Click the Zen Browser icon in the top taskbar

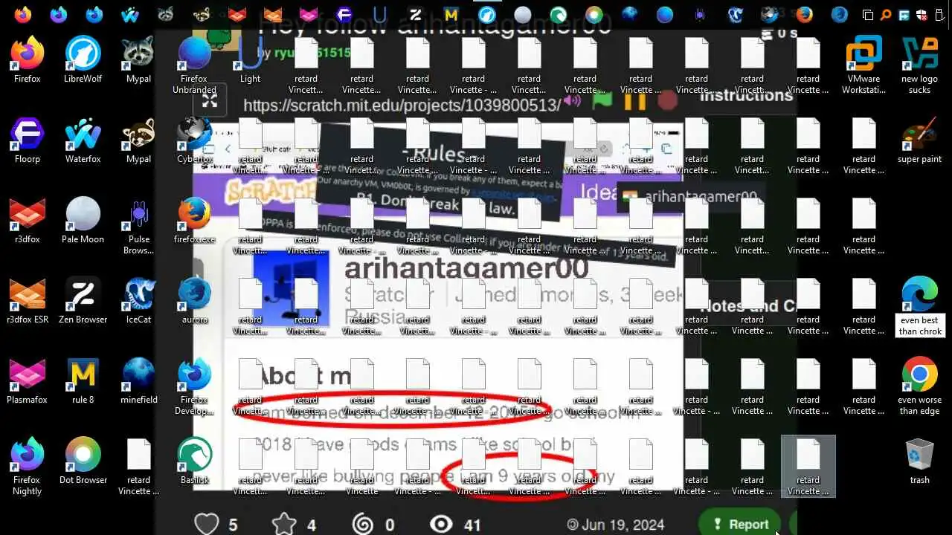coord(415,14)
